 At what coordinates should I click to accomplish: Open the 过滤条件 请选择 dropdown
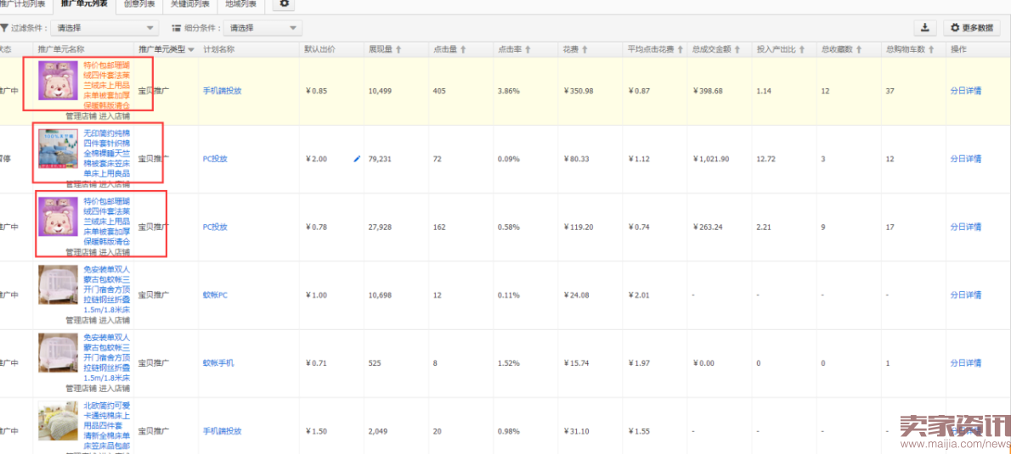point(104,28)
